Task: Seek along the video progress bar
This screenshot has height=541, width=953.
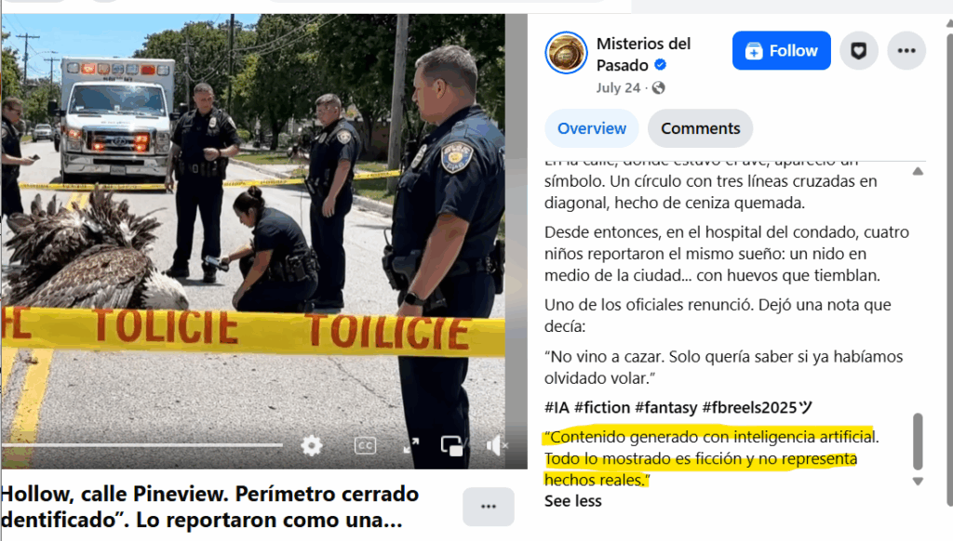Action: [x=142, y=445]
